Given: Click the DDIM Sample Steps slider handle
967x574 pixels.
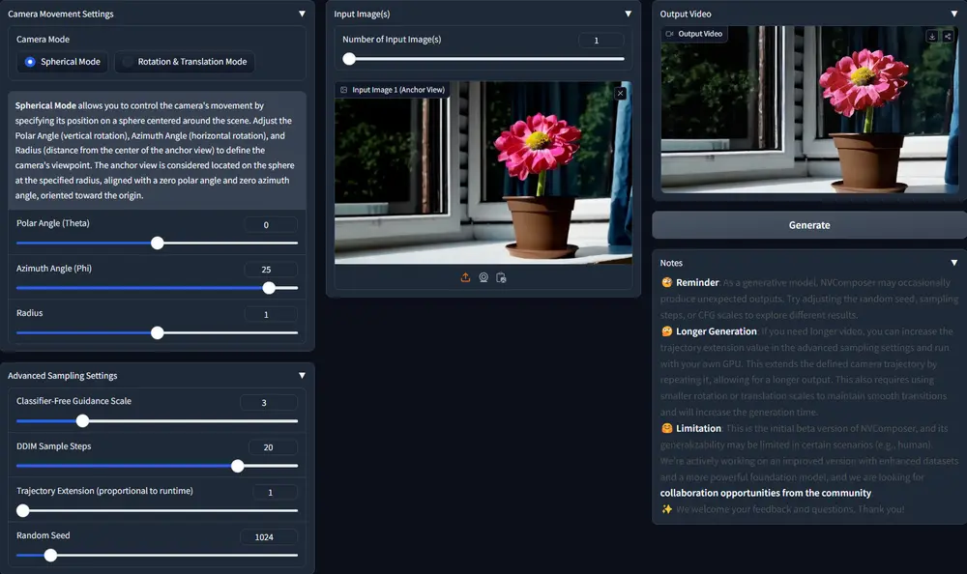Looking at the screenshot, I should tap(238, 466).
